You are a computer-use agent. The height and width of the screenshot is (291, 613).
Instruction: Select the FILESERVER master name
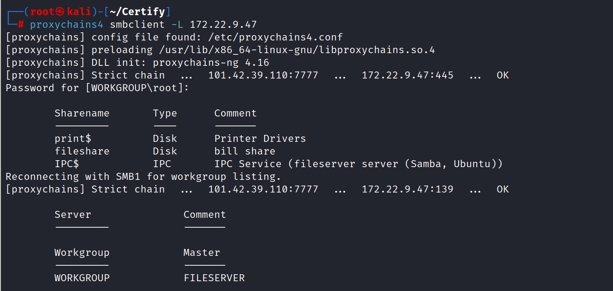[x=214, y=278]
